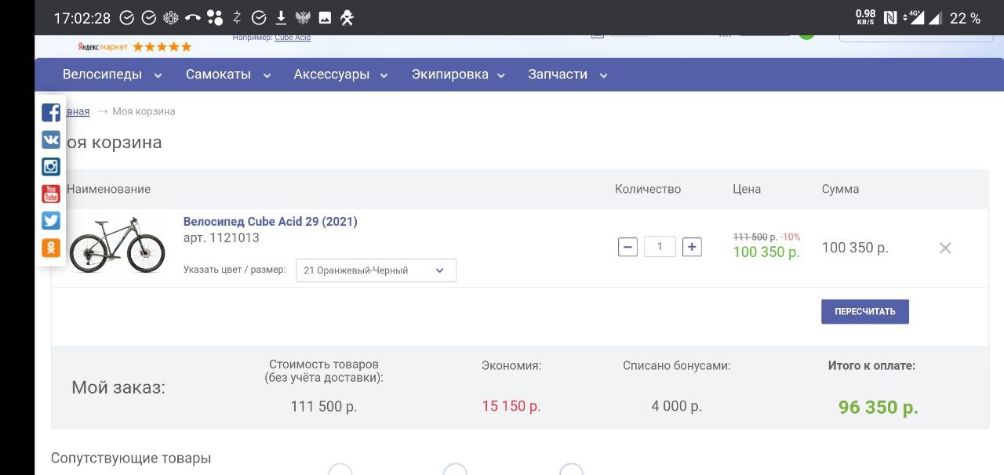Expand the Велосипеды menu
Image resolution: width=1004 pixels, height=475 pixels.
112,75
